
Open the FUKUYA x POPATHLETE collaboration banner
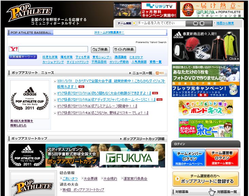point(212,10)
